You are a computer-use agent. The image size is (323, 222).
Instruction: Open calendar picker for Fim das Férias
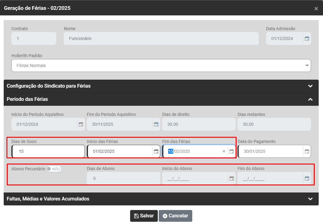(x=232, y=151)
